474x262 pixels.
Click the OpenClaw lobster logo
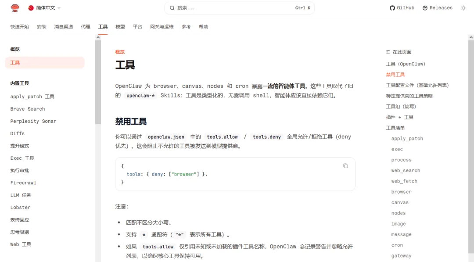tap(15, 8)
